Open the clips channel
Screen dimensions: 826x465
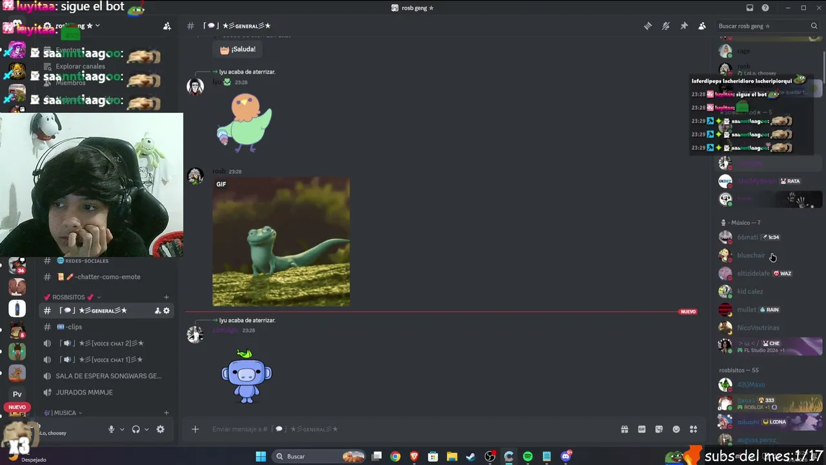pyautogui.click(x=106, y=327)
